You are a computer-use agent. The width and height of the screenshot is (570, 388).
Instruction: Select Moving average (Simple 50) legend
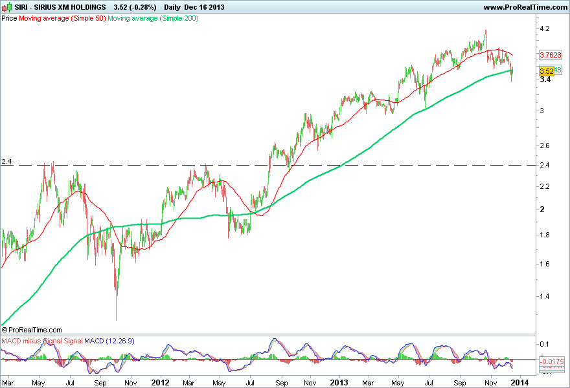point(62,18)
